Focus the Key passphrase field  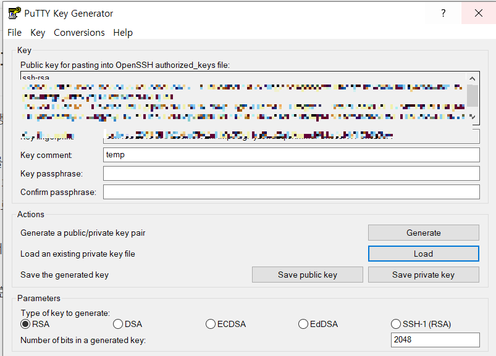(291, 173)
